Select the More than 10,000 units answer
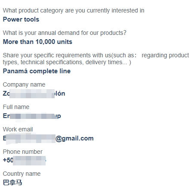The image size is (191, 193). [37, 42]
